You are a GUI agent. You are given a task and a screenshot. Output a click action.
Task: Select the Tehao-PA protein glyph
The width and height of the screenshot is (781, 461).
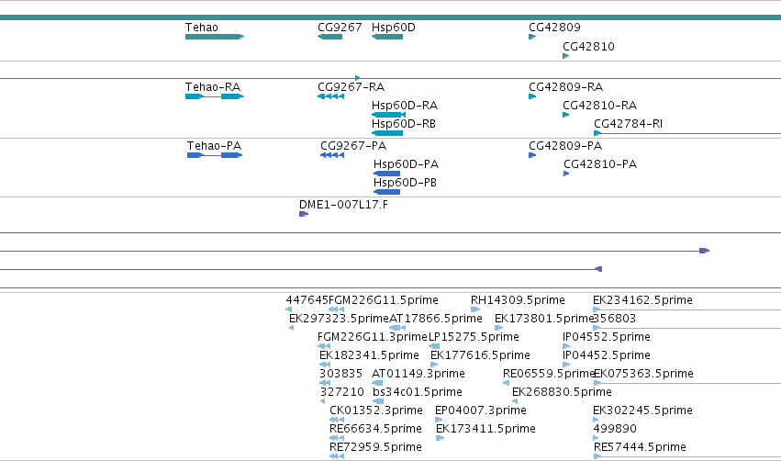[215, 155]
